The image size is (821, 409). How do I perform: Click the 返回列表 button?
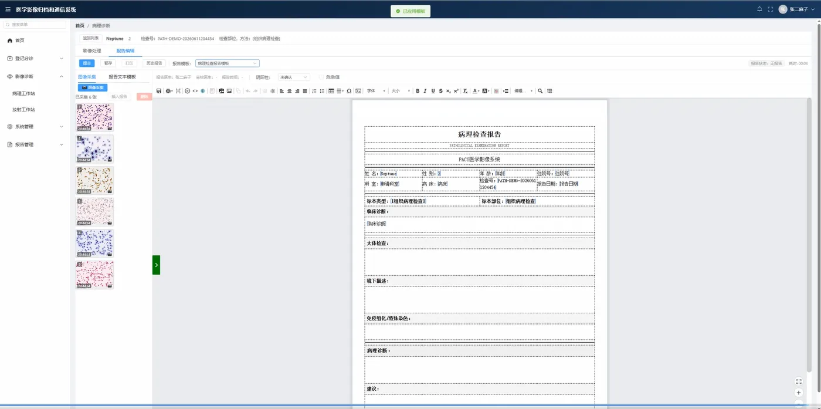[x=90, y=38]
